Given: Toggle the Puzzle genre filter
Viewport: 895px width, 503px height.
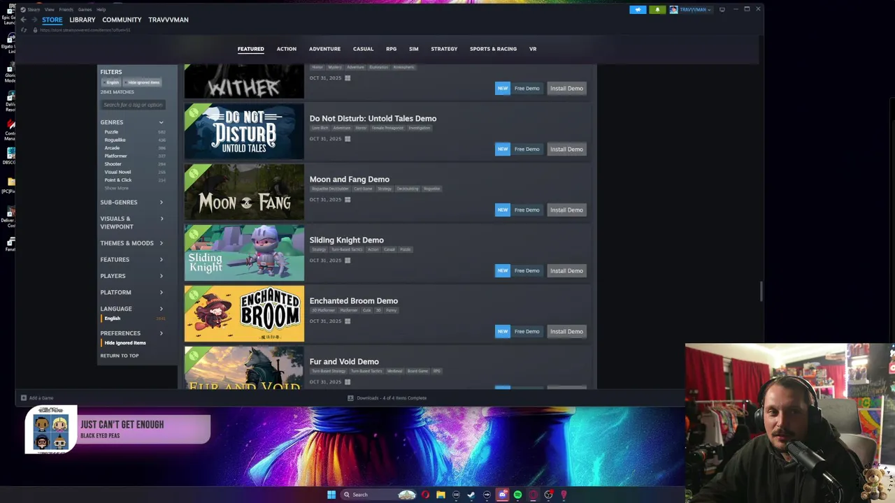Looking at the screenshot, I should (x=111, y=132).
